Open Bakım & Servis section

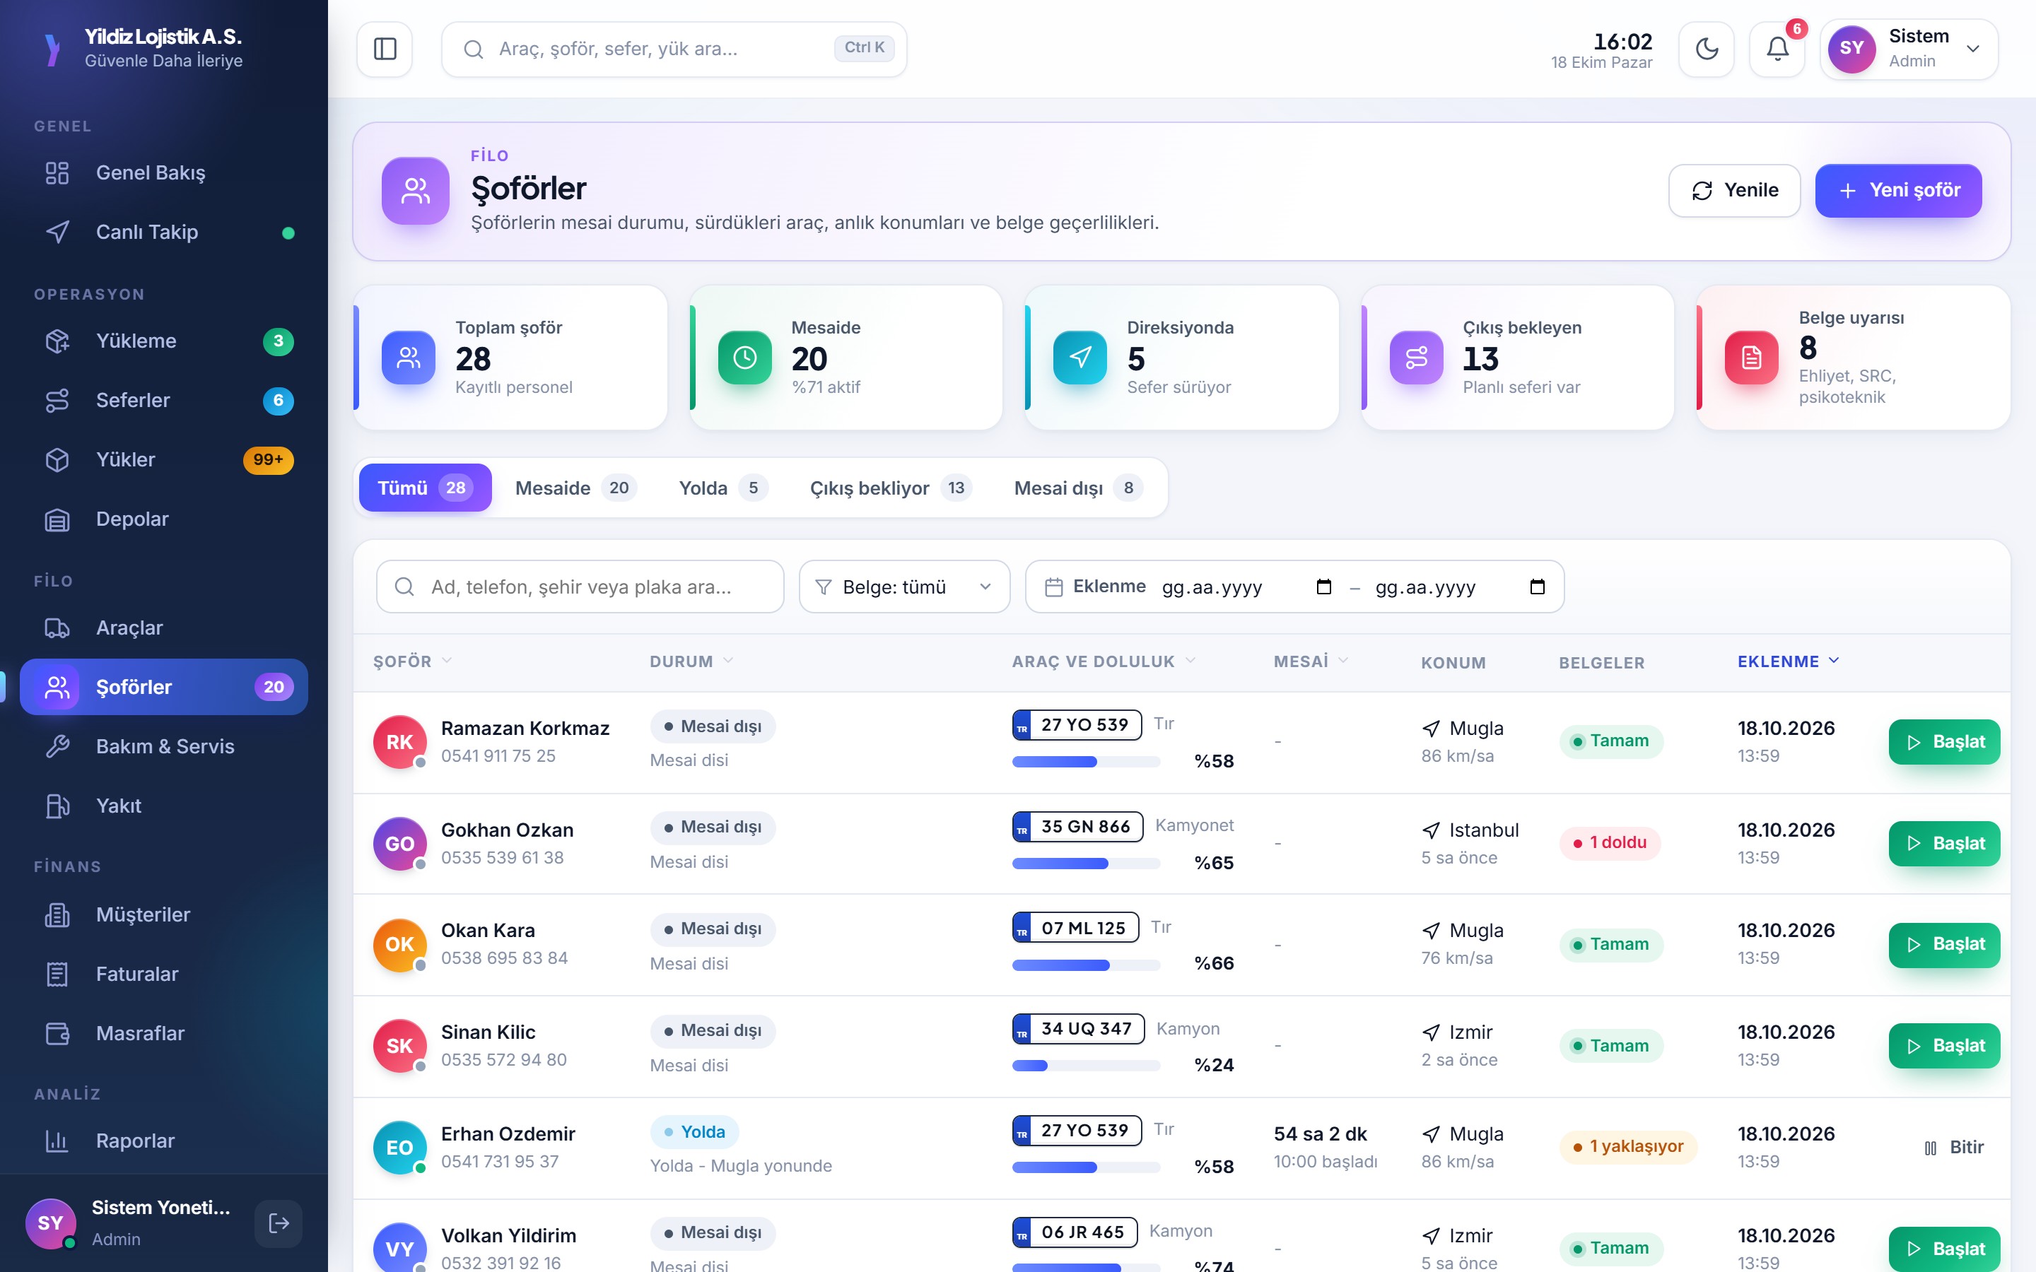click(164, 746)
